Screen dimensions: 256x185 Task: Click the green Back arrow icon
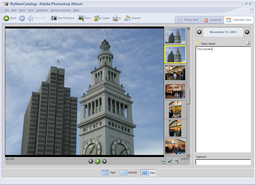6,18
